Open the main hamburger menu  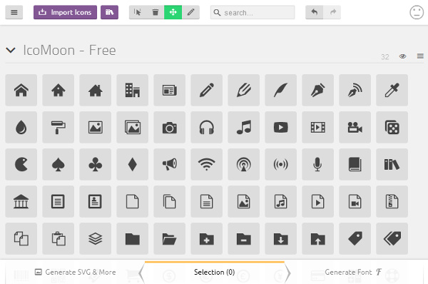point(14,12)
